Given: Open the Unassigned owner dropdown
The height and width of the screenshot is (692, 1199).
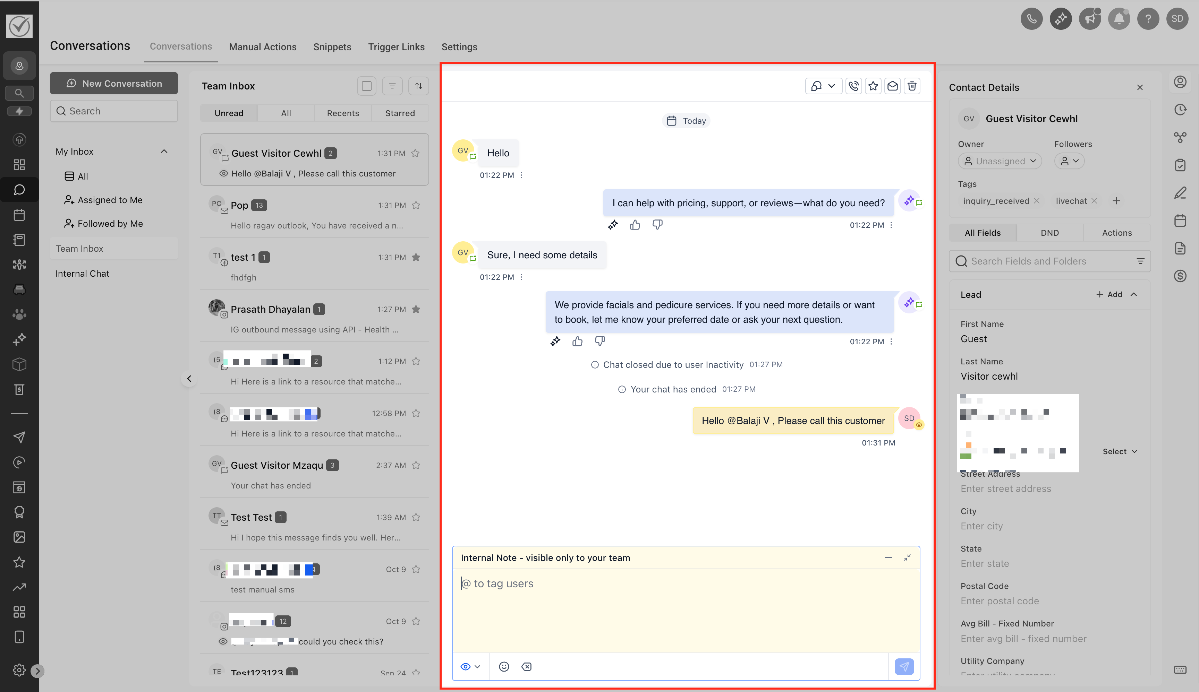Looking at the screenshot, I should (x=1000, y=161).
